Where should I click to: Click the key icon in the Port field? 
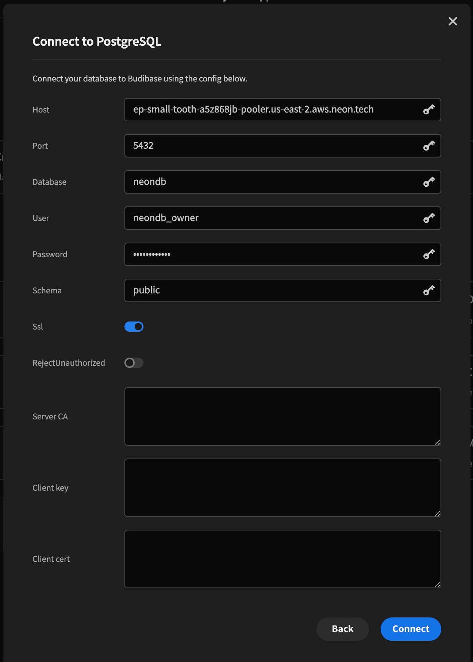[429, 146]
